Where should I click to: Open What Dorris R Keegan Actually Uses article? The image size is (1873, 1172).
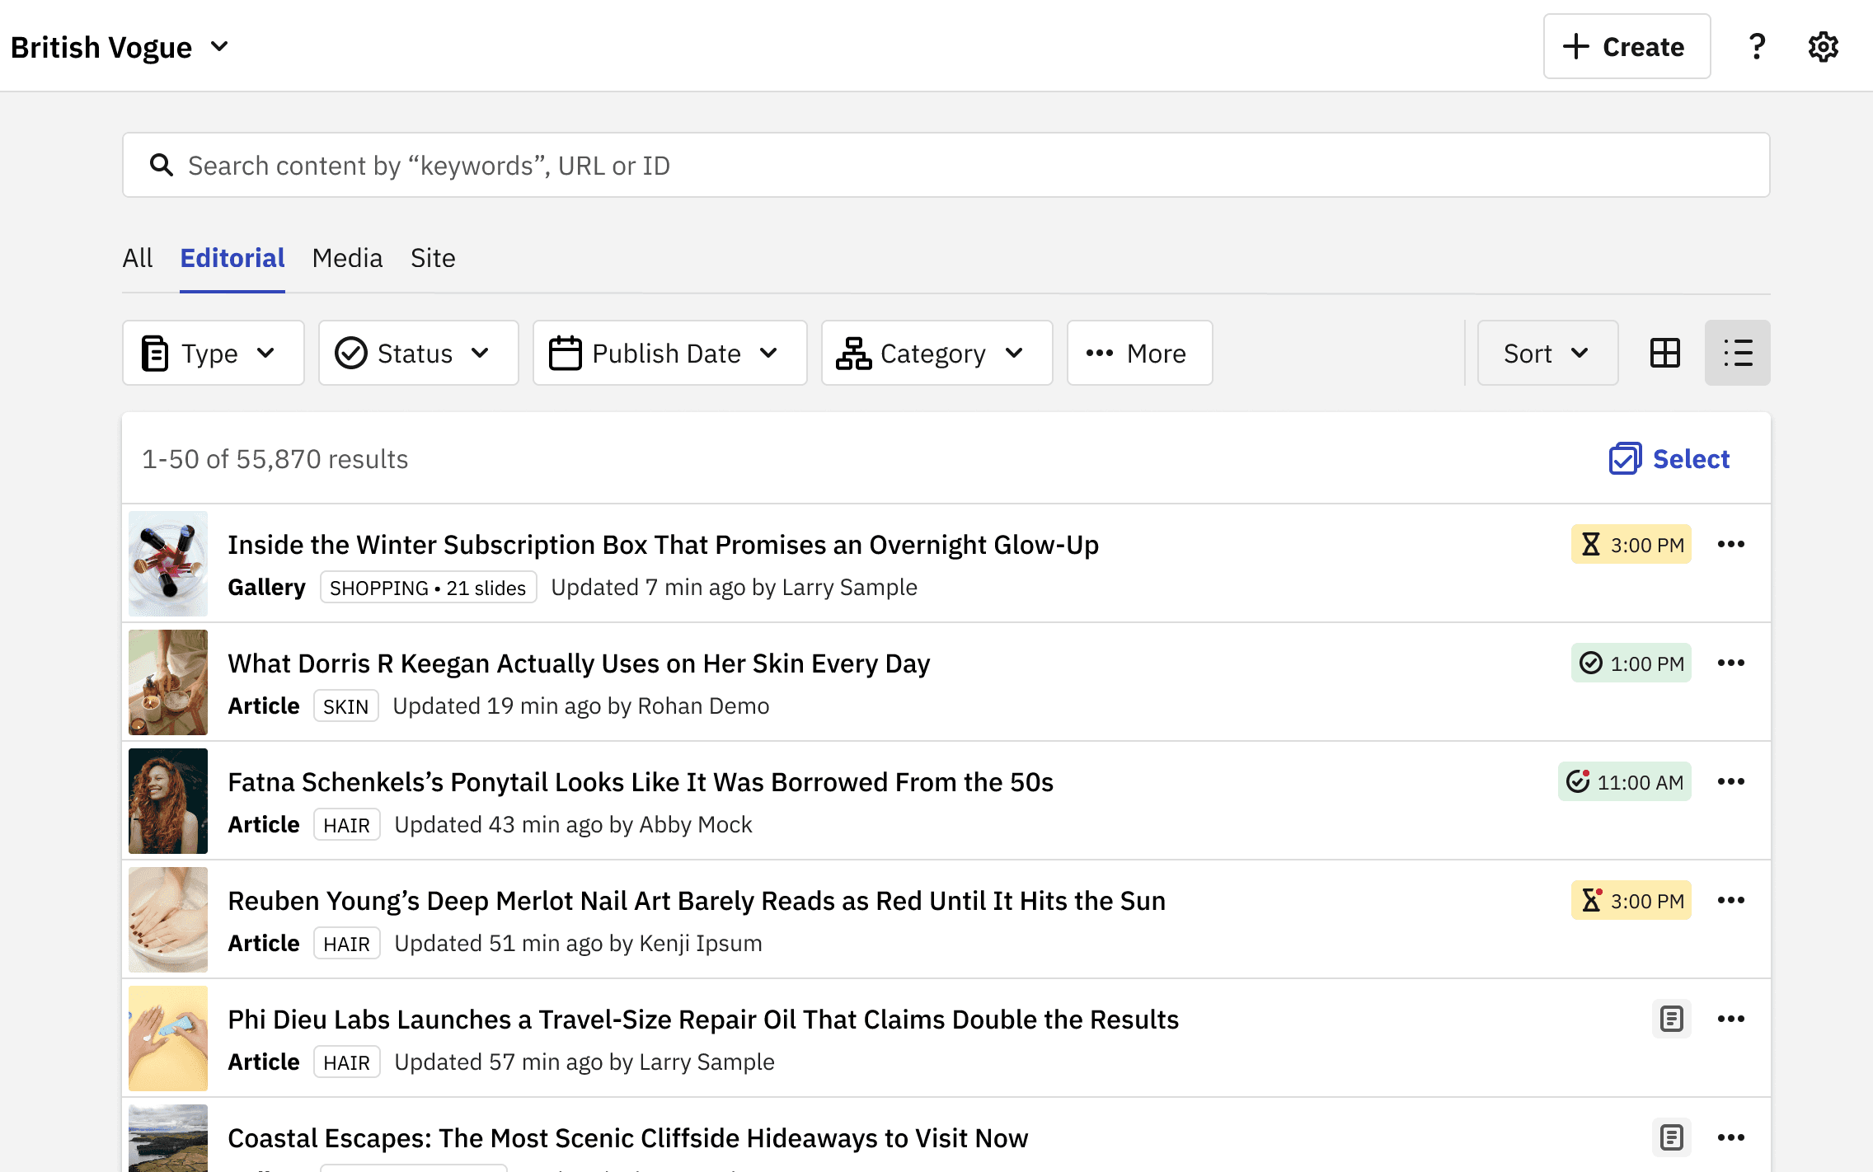click(579, 663)
